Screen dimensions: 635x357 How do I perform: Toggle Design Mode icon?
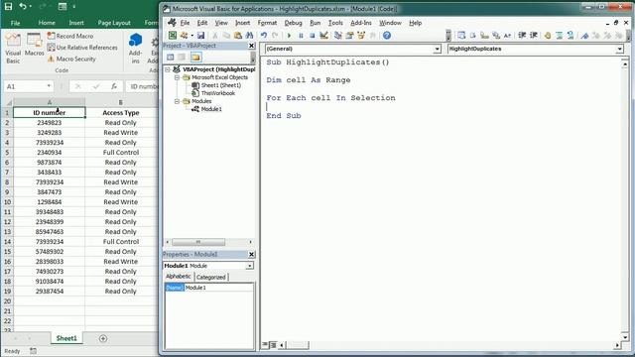pos(323,36)
